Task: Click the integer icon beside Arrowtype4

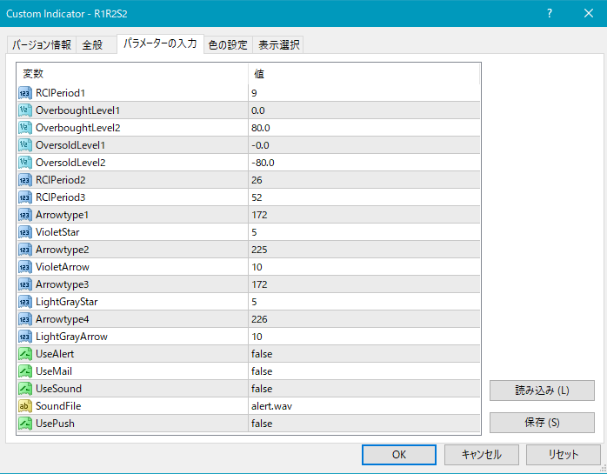Action: [24, 319]
